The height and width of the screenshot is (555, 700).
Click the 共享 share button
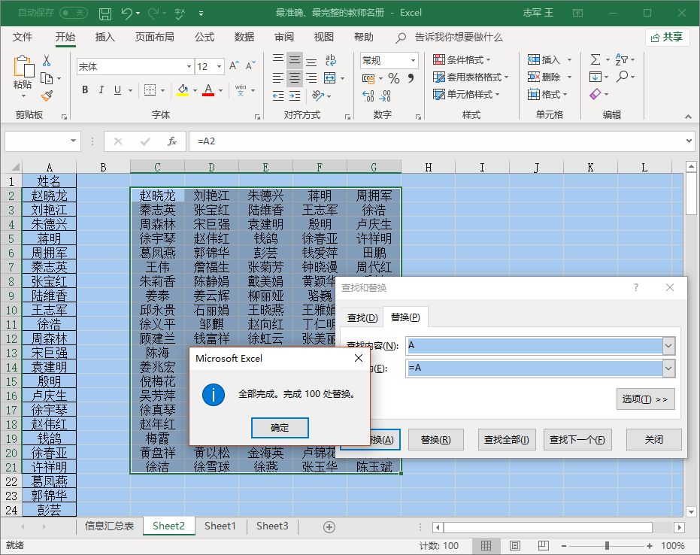coord(668,37)
